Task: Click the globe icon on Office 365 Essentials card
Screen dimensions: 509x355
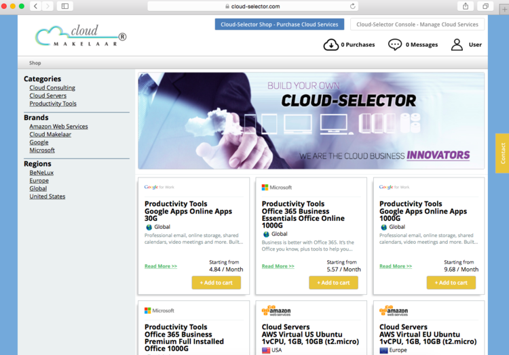Action: coord(266,234)
